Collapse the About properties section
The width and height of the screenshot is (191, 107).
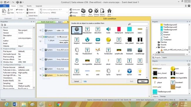(x=1, y=27)
